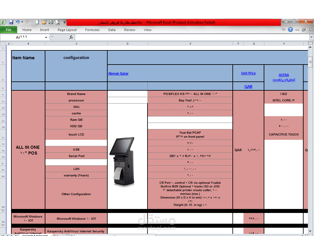314x236 pixels.
Task: Open Excel Help question mark icon
Action: pyautogui.click(x=290, y=30)
